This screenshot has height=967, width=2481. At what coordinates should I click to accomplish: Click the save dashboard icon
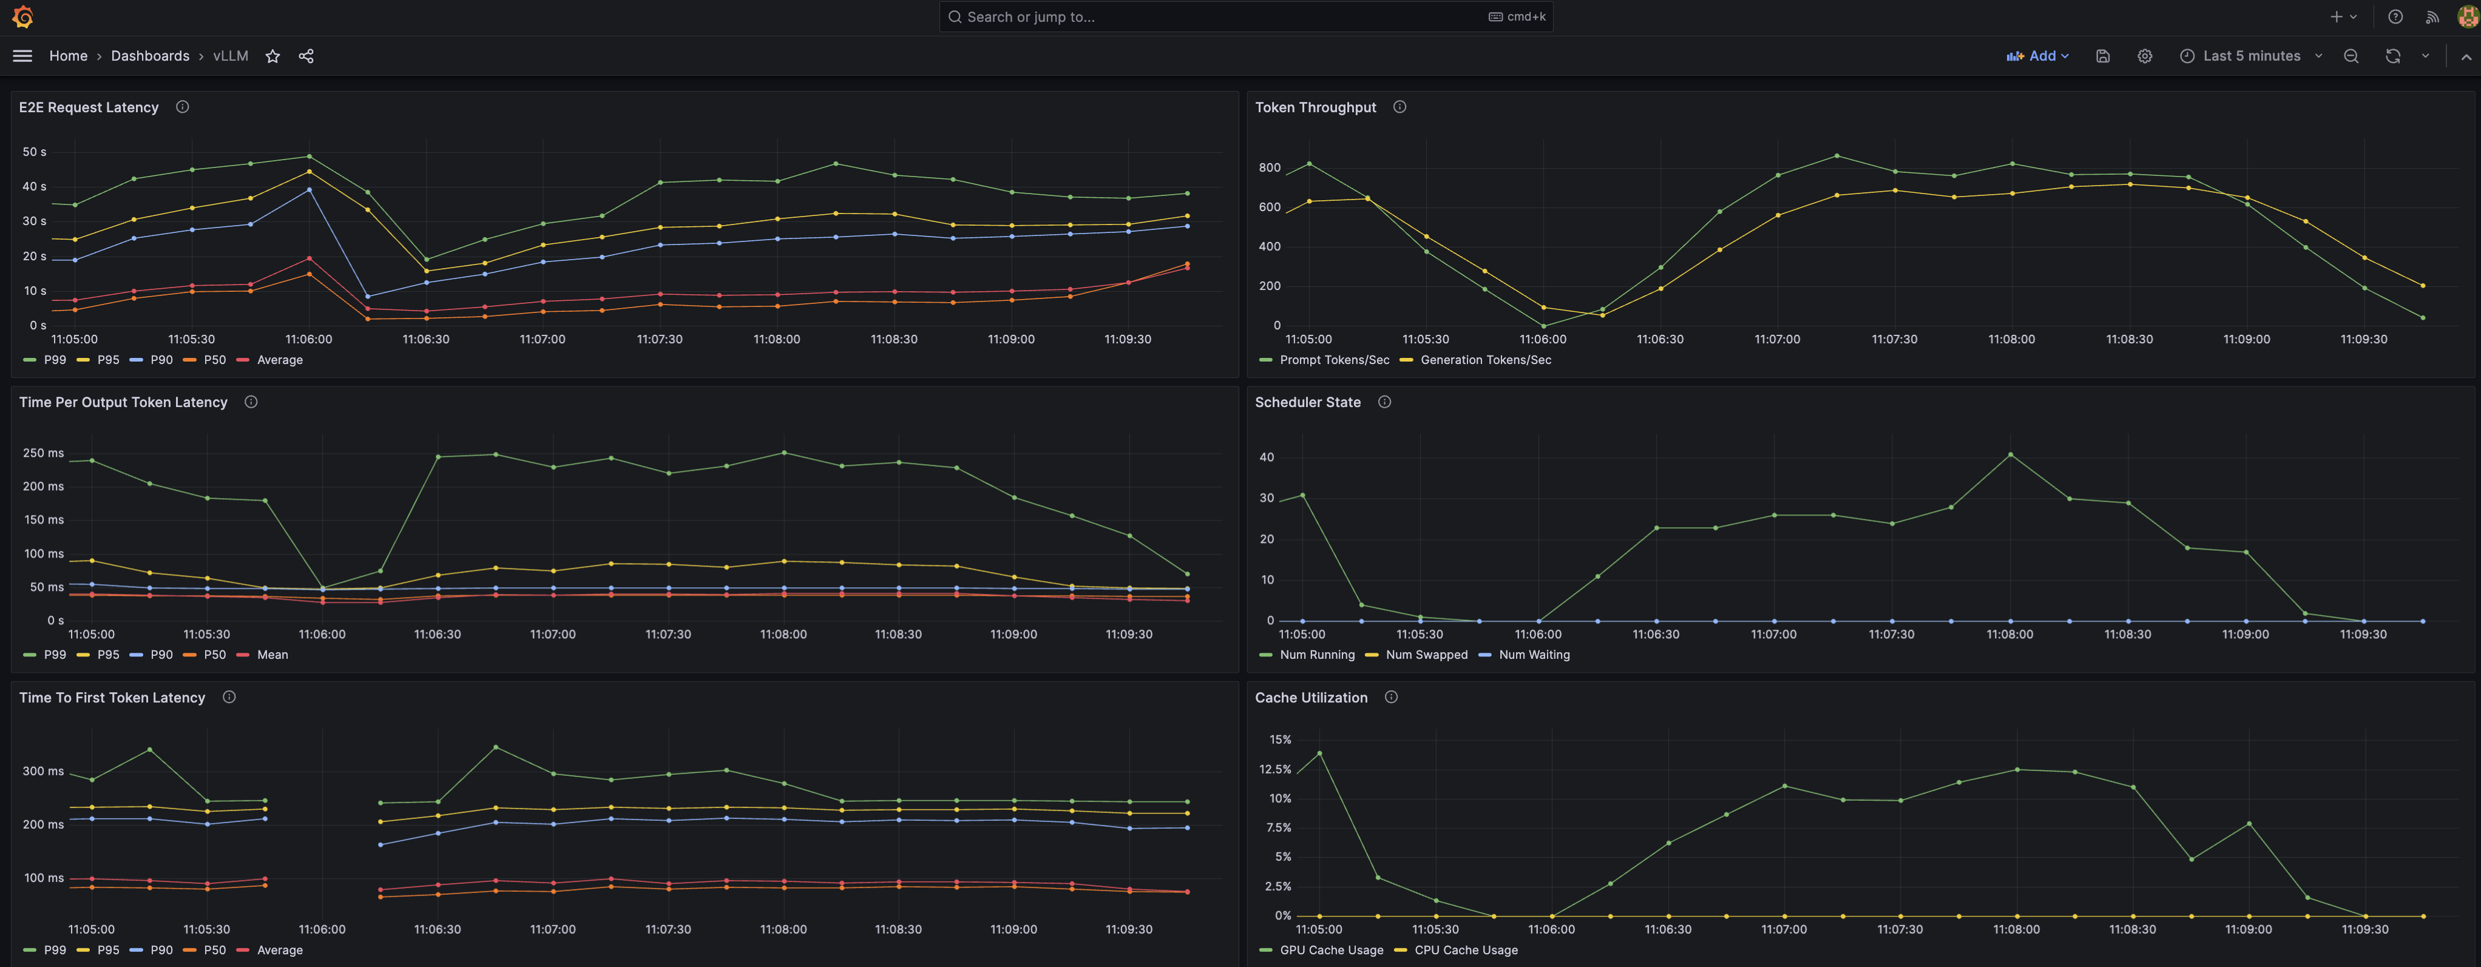point(2102,56)
